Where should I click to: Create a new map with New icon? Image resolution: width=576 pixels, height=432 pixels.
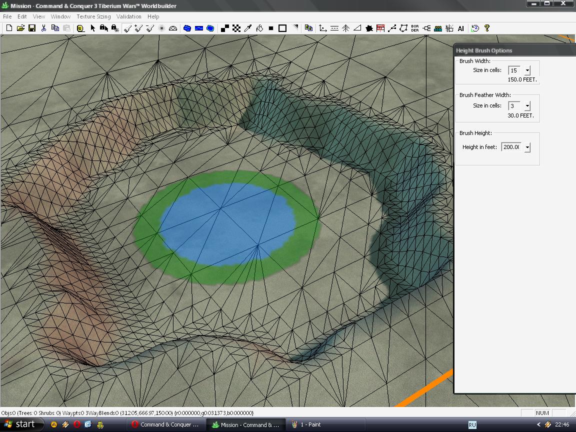(x=9, y=28)
